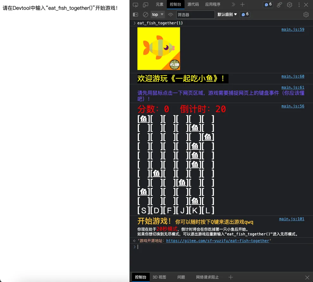Image resolution: width=313 pixels, height=282 pixels.
Task: Show the console sidebar panel
Action: (x=136, y=15)
